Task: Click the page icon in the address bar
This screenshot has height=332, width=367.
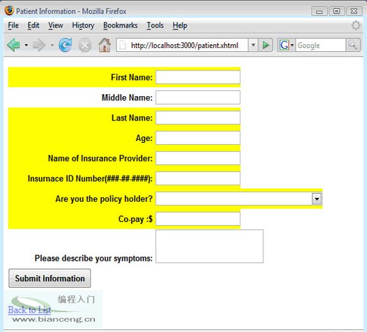Action: pos(123,45)
